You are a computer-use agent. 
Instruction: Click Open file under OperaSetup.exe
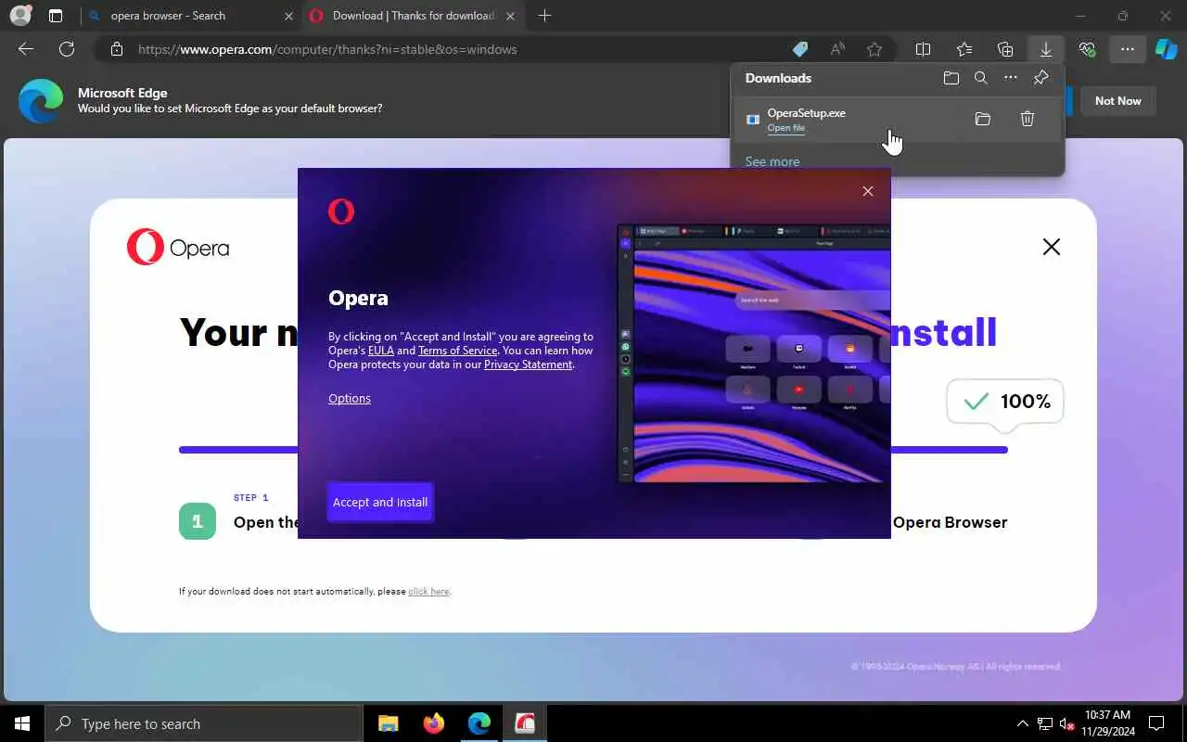coord(785,128)
